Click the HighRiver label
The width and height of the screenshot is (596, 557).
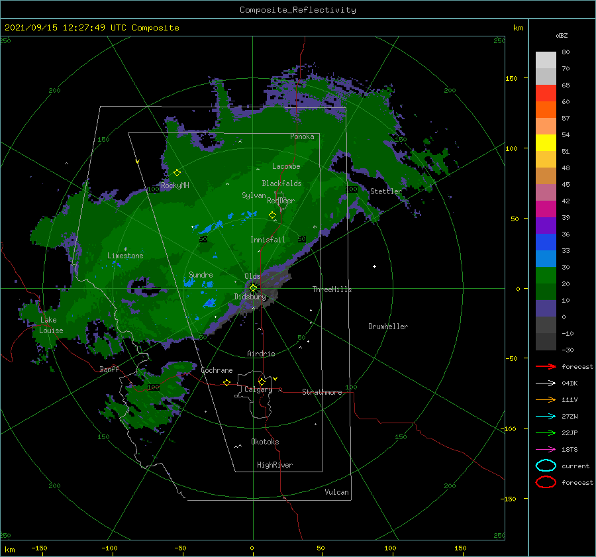[275, 465]
